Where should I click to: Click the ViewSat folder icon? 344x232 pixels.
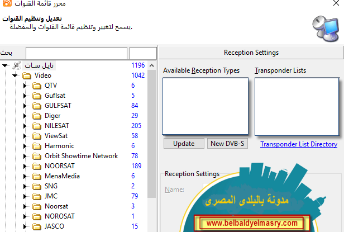pyautogui.click(x=37, y=136)
